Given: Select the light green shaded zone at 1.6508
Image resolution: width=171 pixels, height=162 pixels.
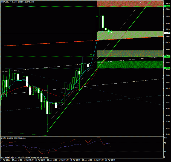Looking at the screenshot, I should pyautogui.click(x=130, y=35).
